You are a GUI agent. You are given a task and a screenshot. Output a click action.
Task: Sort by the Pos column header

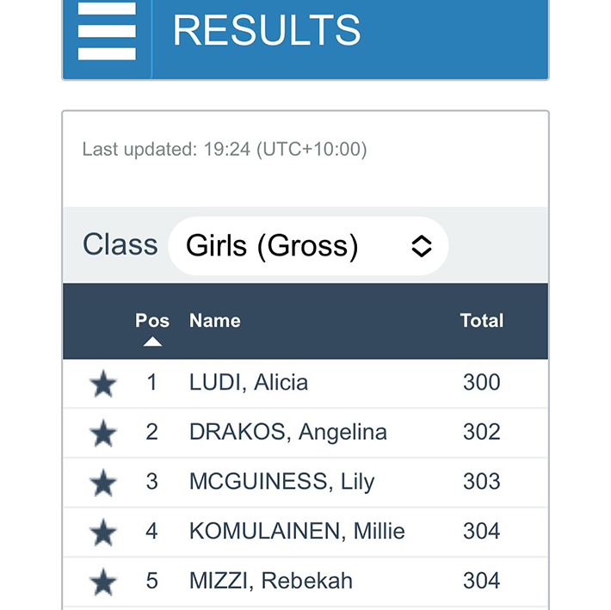[x=152, y=321]
